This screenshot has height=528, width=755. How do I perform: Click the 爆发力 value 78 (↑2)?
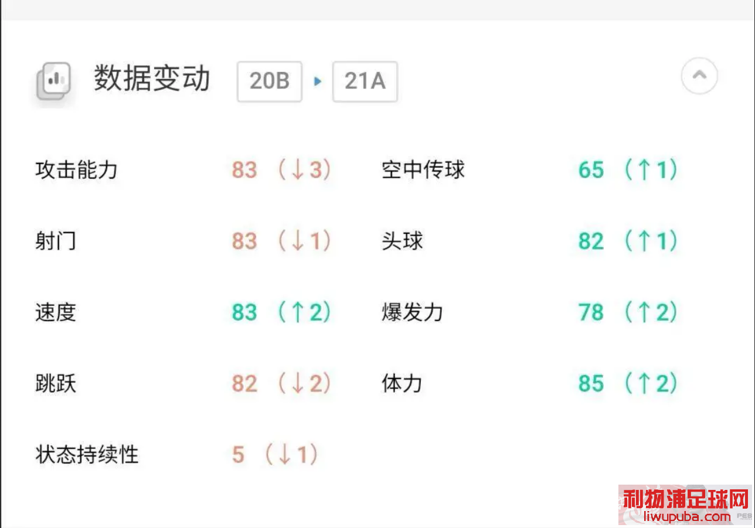(x=628, y=312)
